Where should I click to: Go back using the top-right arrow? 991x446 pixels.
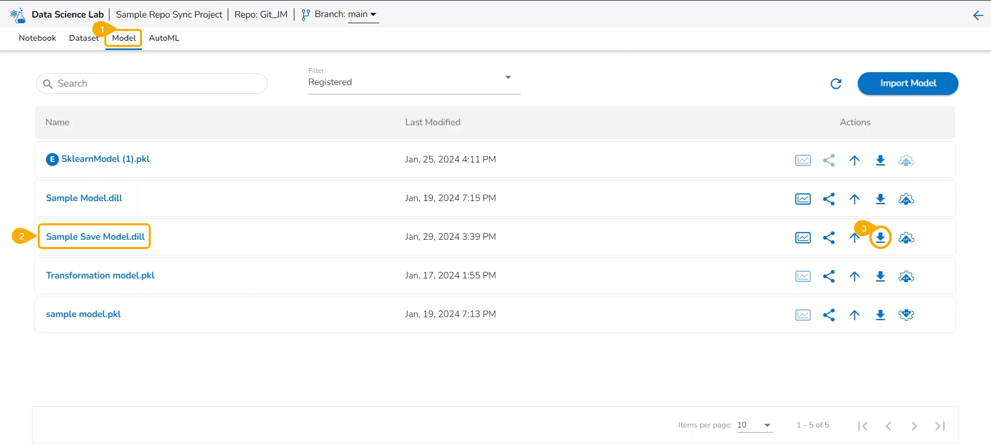click(978, 15)
